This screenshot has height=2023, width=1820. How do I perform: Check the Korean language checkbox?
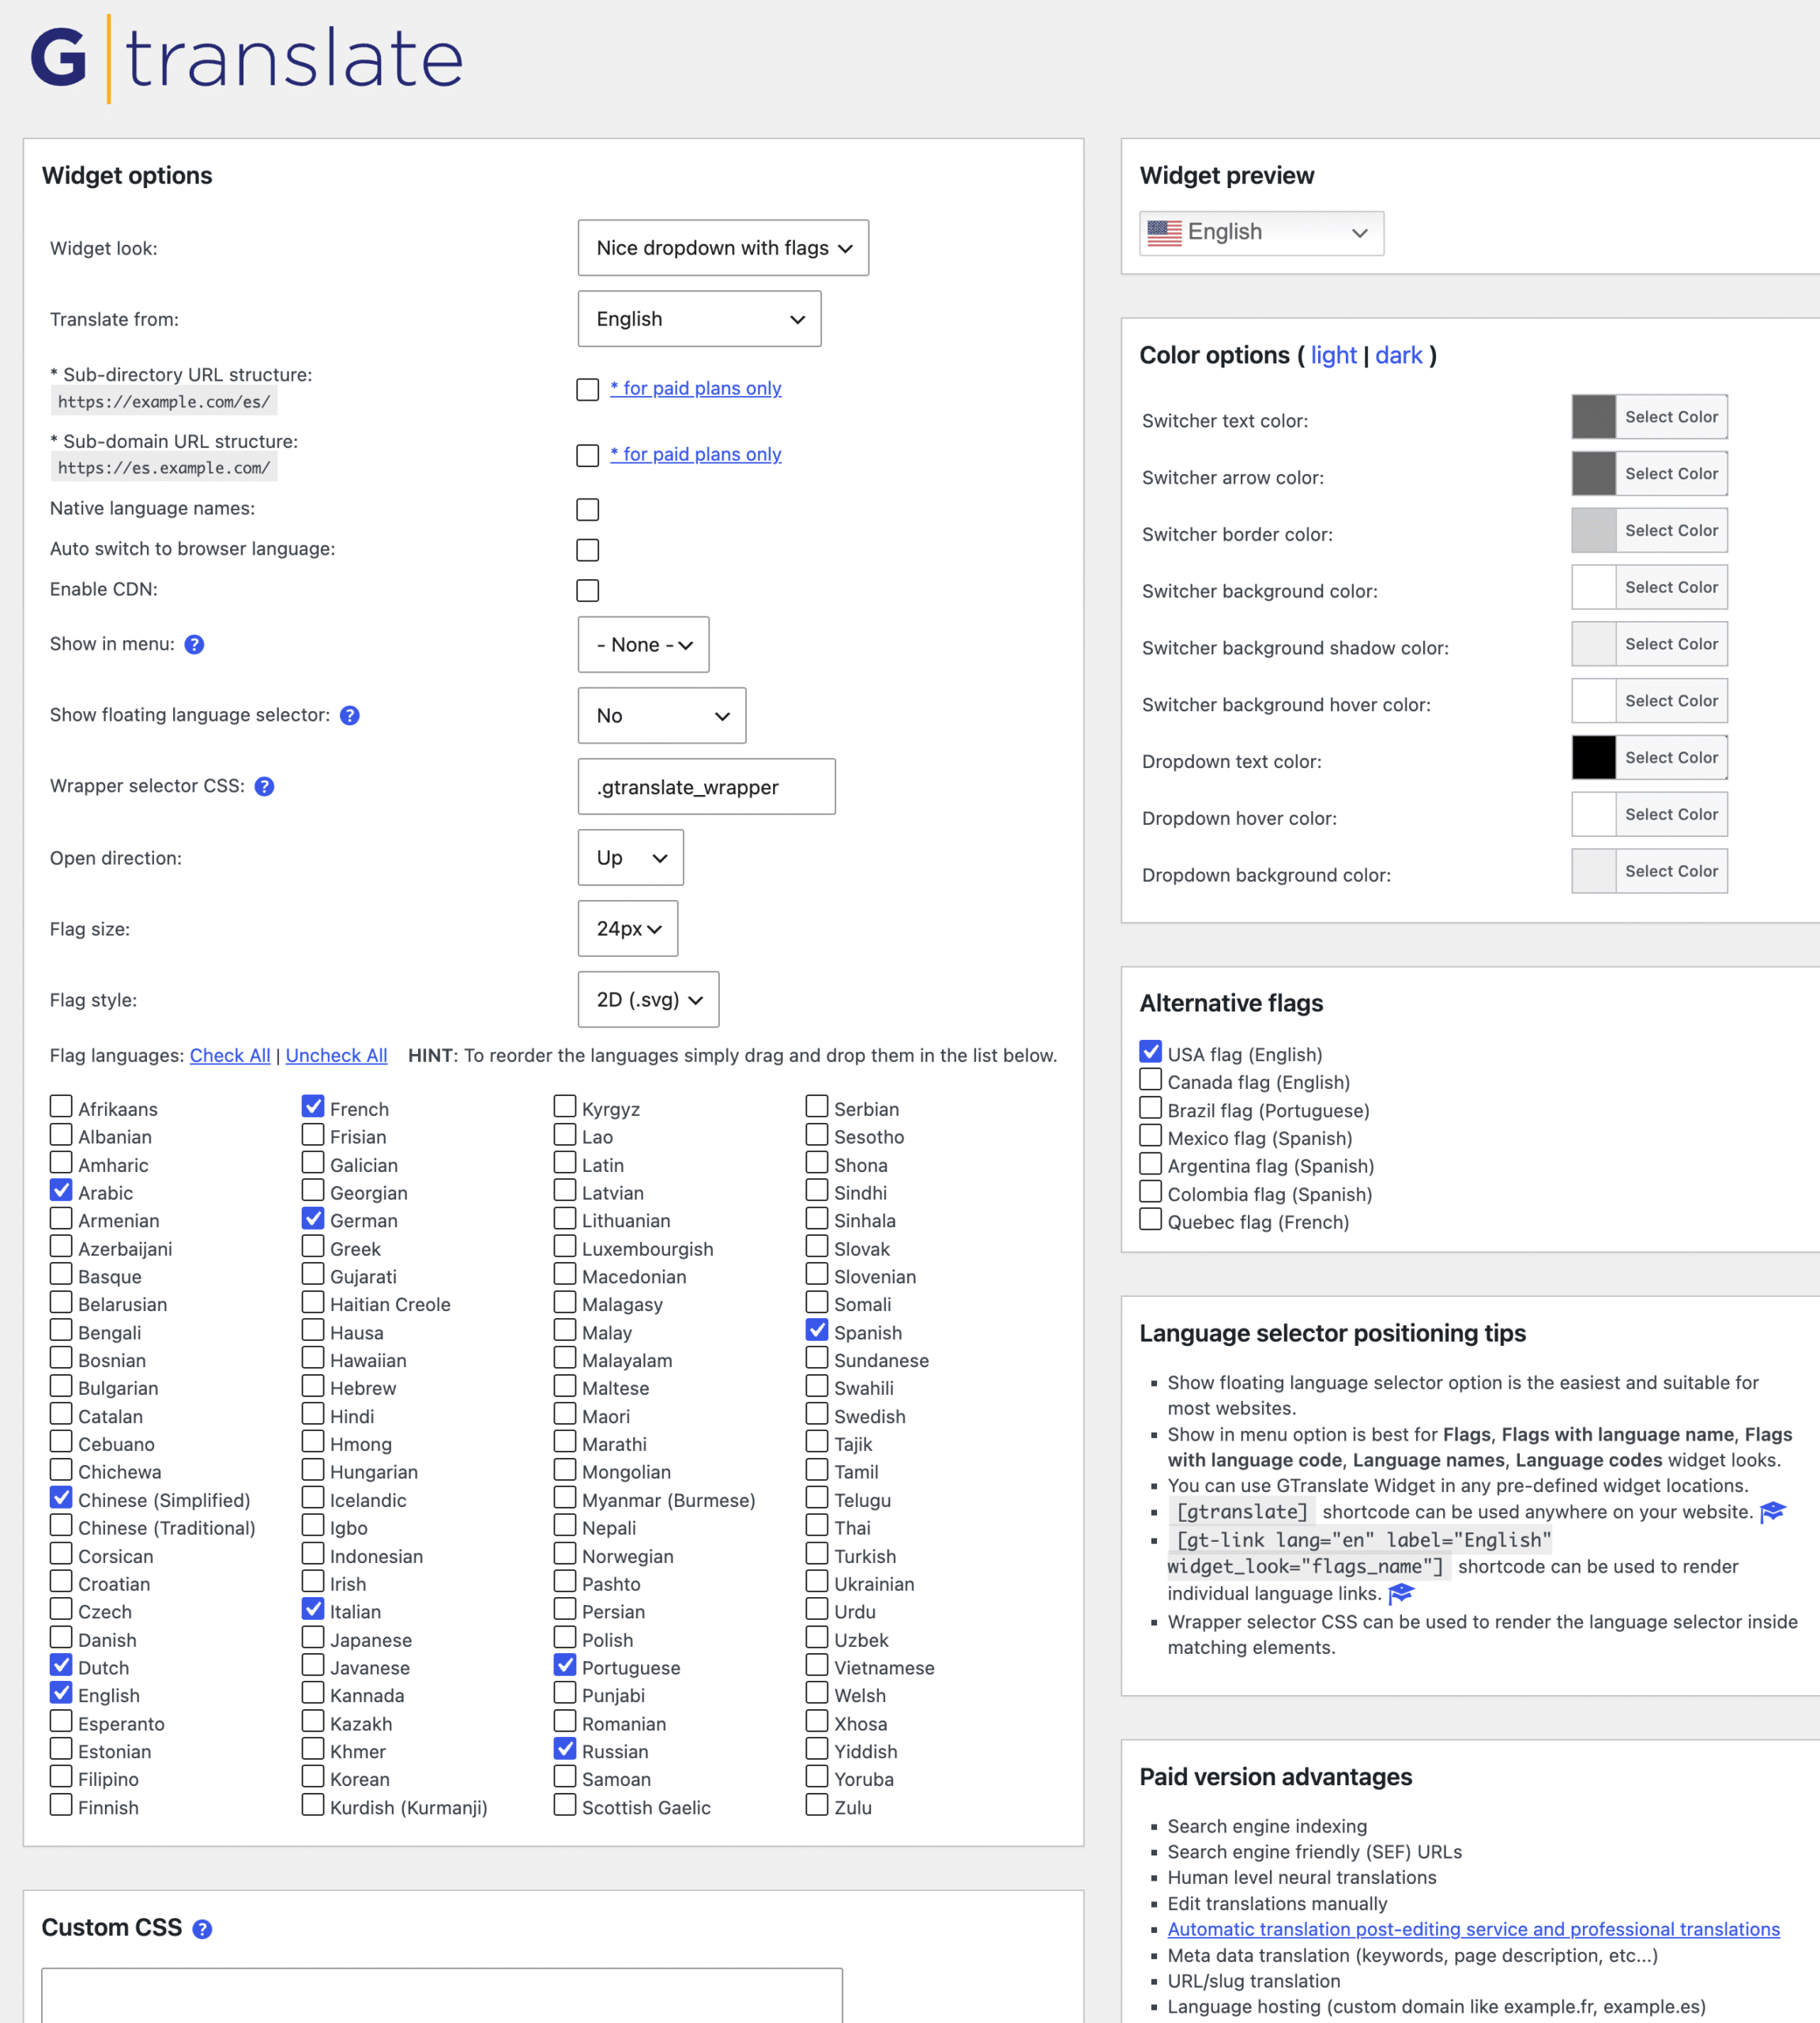(x=313, y=1776)
